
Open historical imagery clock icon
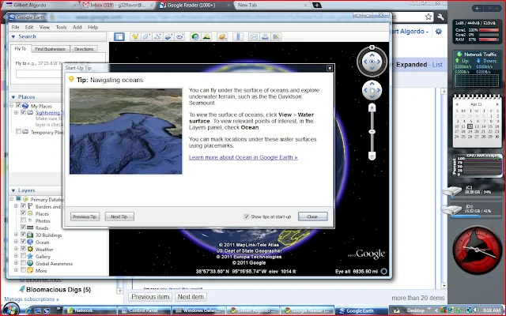click(195, 37)
